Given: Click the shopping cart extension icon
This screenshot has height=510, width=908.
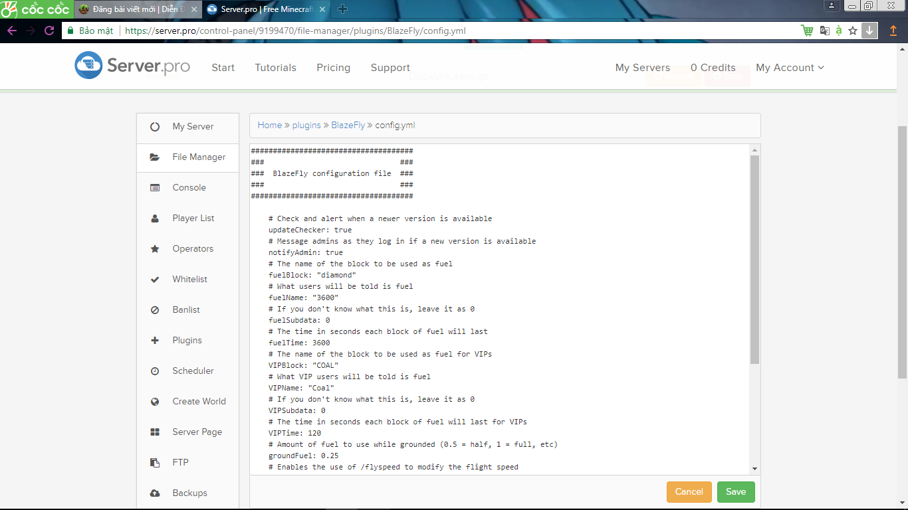Looking at the screenshot, I should (807, 31).
